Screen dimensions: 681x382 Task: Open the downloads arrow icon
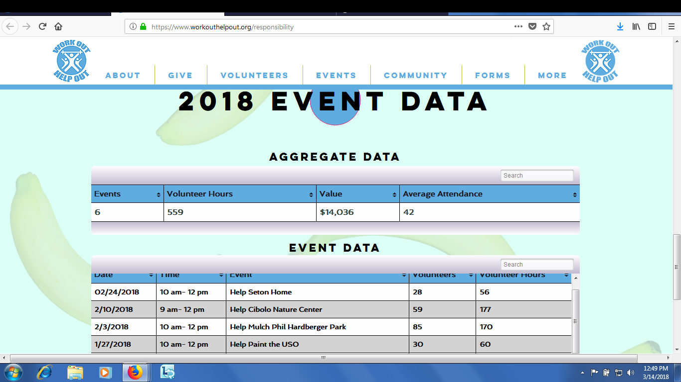(x=620, y=27)
